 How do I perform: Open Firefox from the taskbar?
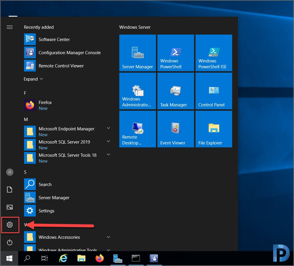100,258
